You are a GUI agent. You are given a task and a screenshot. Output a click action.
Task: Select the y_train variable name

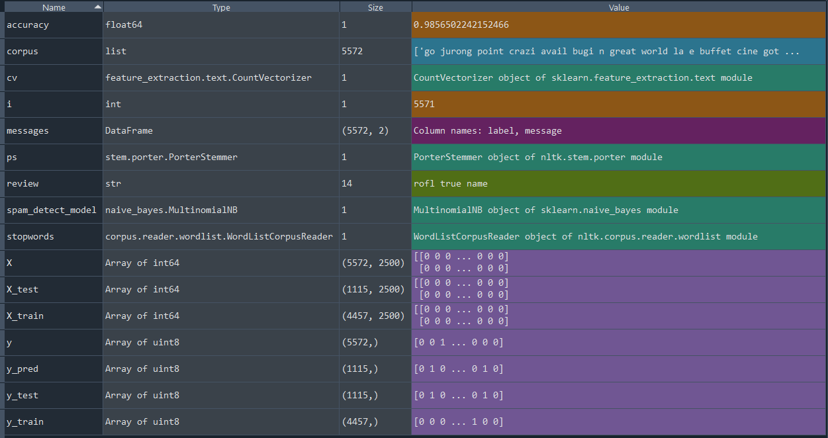25,422
